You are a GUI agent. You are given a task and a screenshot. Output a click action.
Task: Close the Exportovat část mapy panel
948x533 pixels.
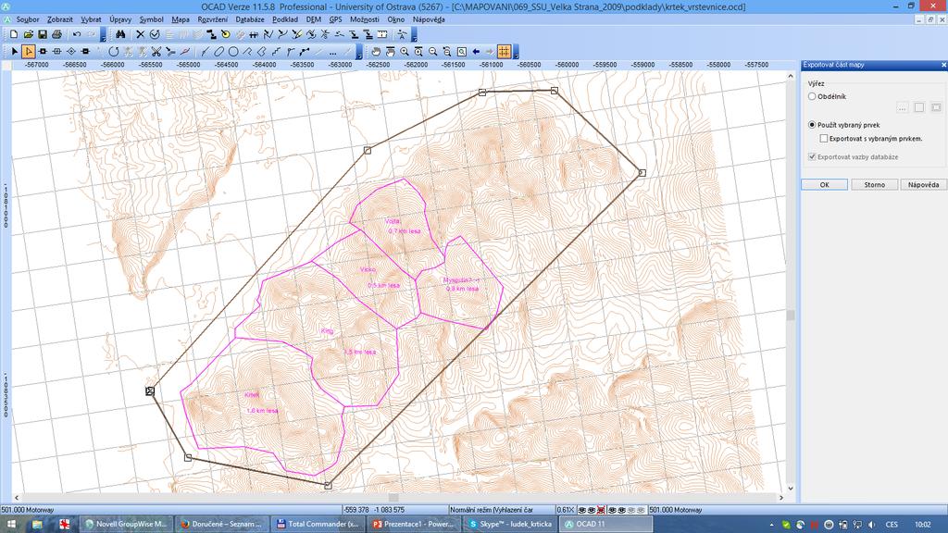(x=943, y=65)
